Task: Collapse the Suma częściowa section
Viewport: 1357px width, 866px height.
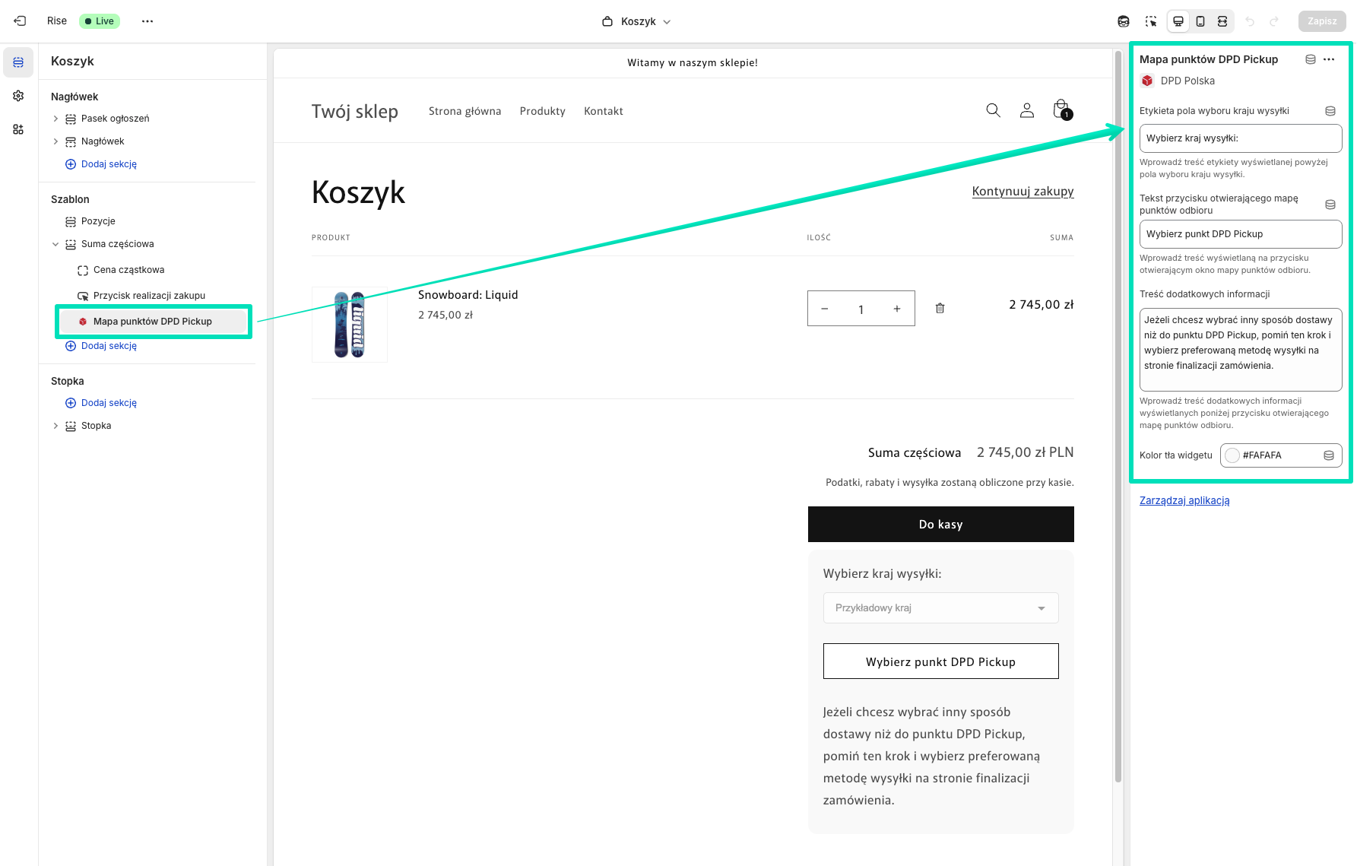Action: pos(55,244)
